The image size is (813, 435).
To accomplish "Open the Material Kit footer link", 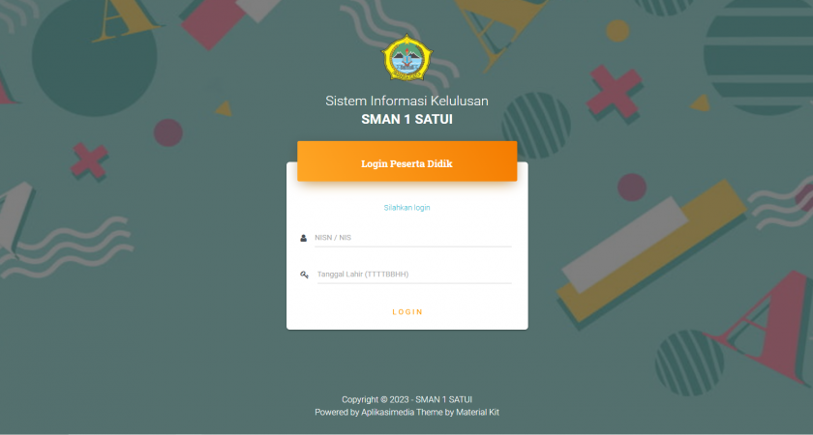I will 477,412.
